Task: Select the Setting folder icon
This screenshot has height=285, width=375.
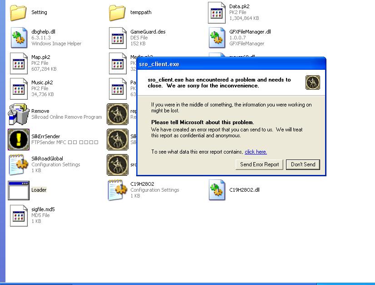Action: pyautogui.click(x=18, y=13)
